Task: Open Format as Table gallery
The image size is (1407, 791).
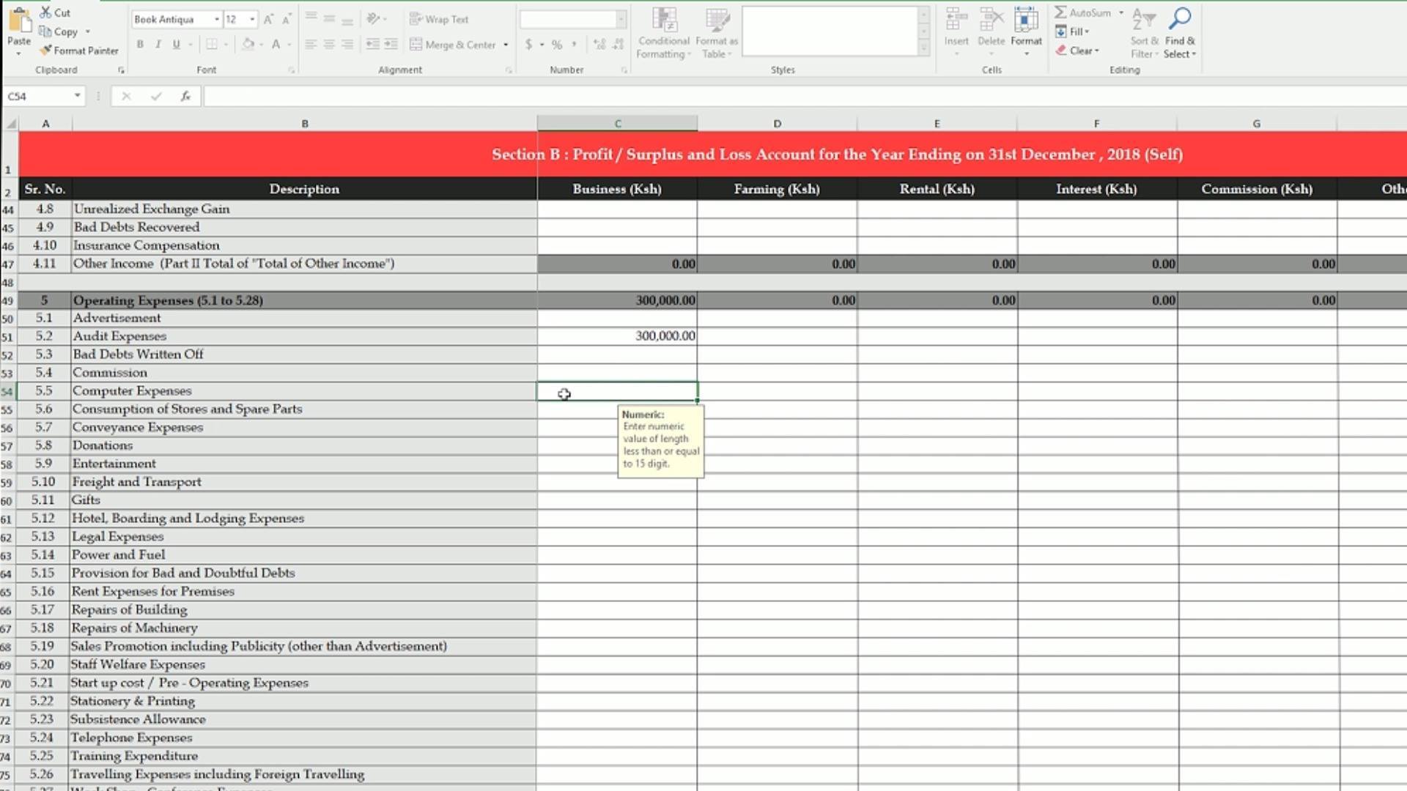Action: click(716, 34)
